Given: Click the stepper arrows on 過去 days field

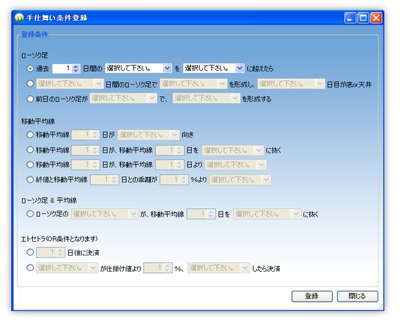Looking at the screenshot, I should [76, 68].
